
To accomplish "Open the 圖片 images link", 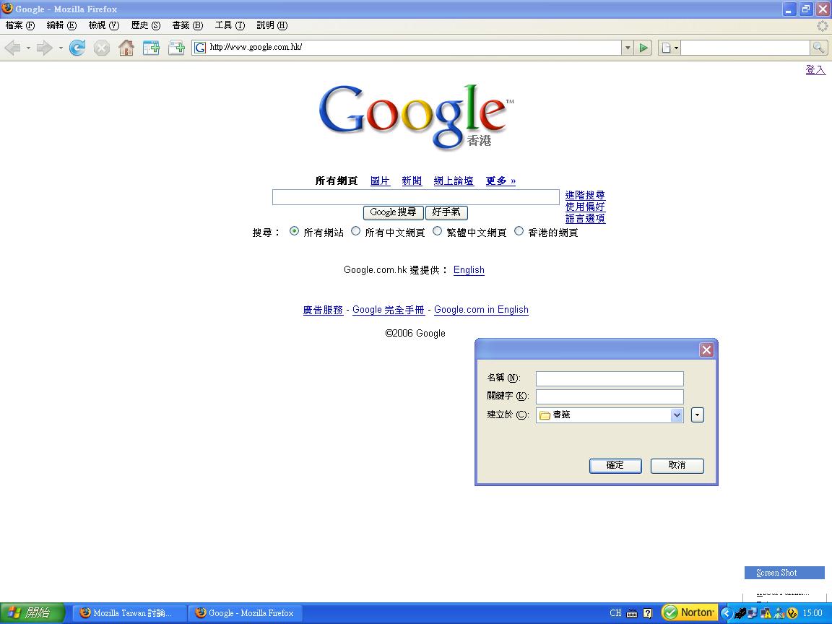I will click(380, 181).
